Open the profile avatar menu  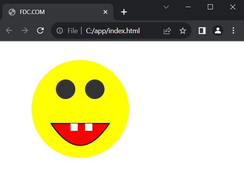(x=218, y=30)
